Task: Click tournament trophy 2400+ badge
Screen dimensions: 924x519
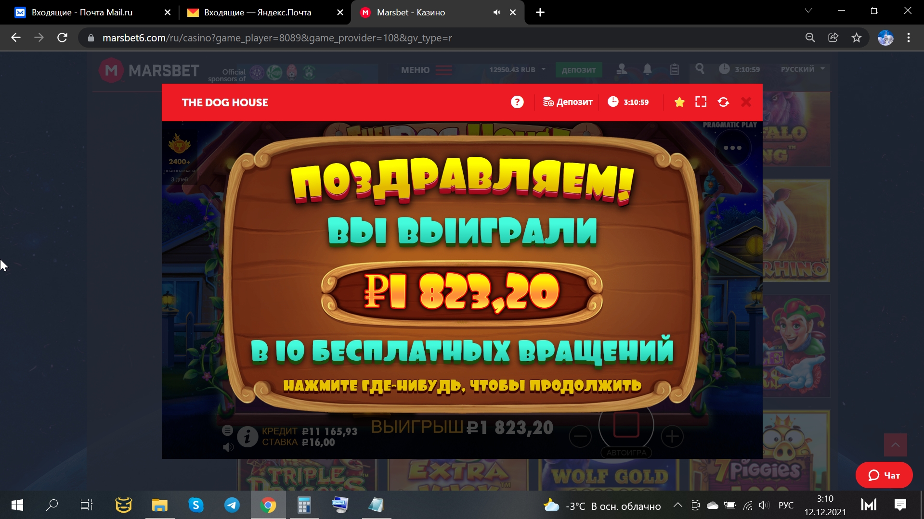Action: point(179,157)
